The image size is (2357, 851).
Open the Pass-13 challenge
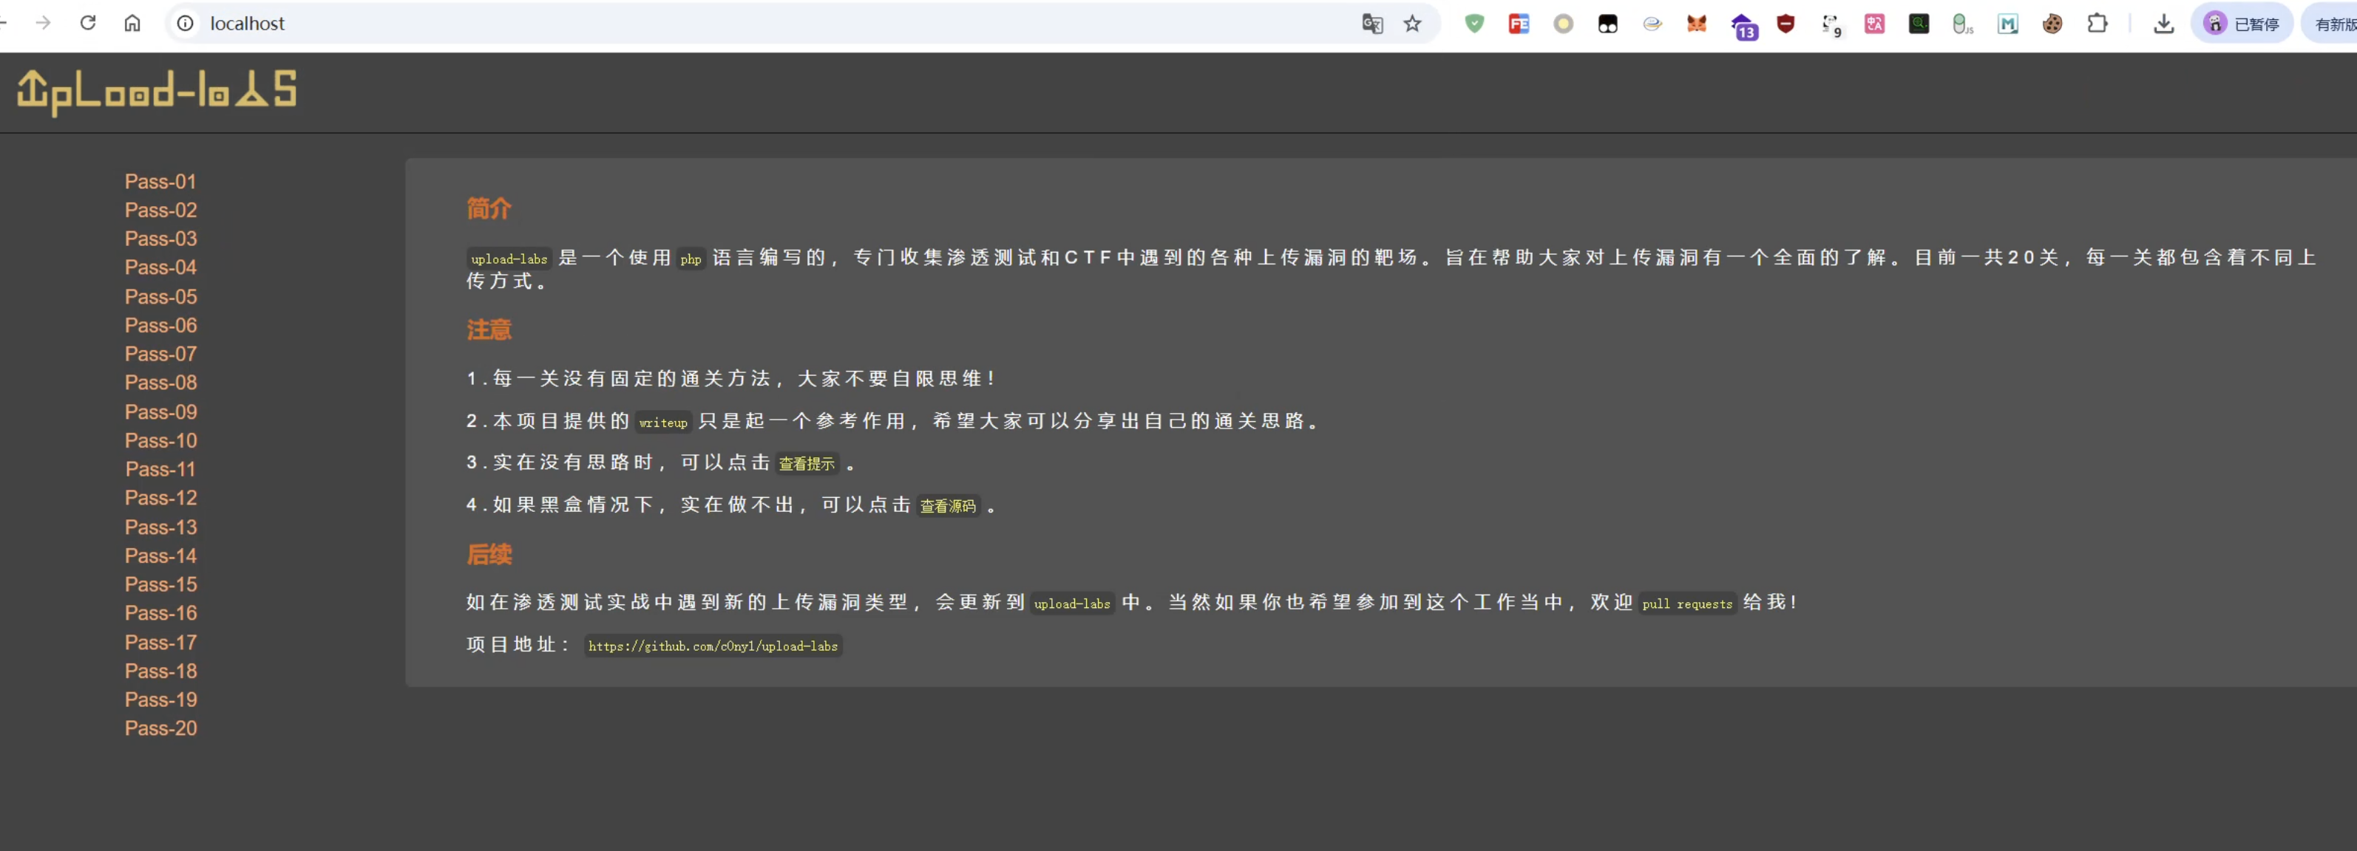point(160,527)
